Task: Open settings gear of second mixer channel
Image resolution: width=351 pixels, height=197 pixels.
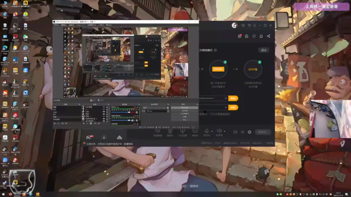Action: [x=137, y=120]
